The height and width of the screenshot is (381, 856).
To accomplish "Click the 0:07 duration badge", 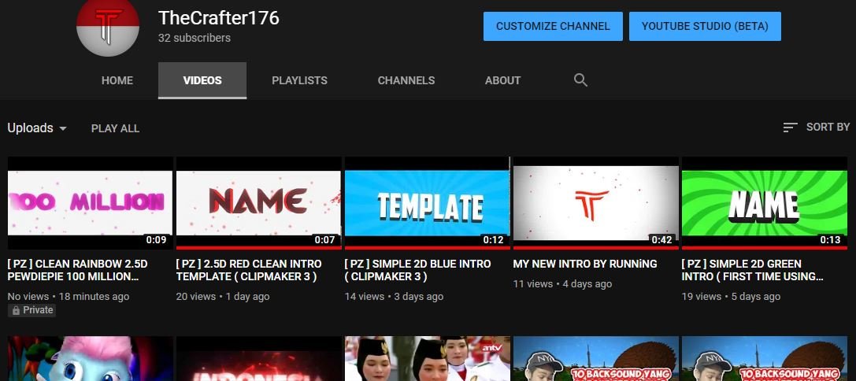I will pos(324,239).
